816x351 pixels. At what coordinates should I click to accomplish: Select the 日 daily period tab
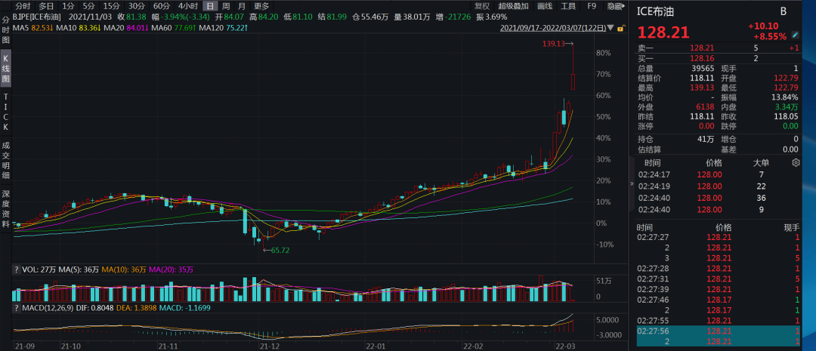[x=210, y=6]
